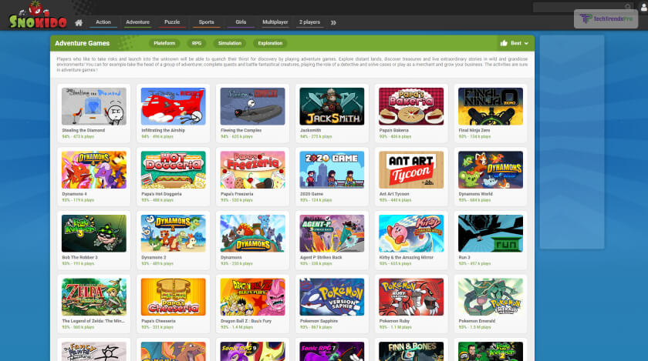Image resolution: width=648 pixels, height=361 pixels.
Task: Open Dynamons 4 thumbnail
Action: (94, 169)
